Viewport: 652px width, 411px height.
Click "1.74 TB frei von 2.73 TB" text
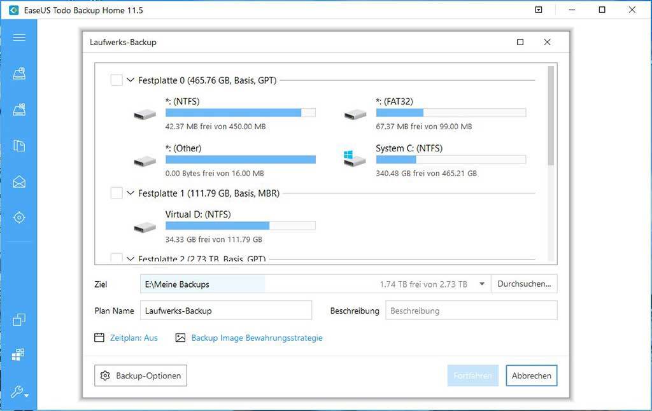423,284
